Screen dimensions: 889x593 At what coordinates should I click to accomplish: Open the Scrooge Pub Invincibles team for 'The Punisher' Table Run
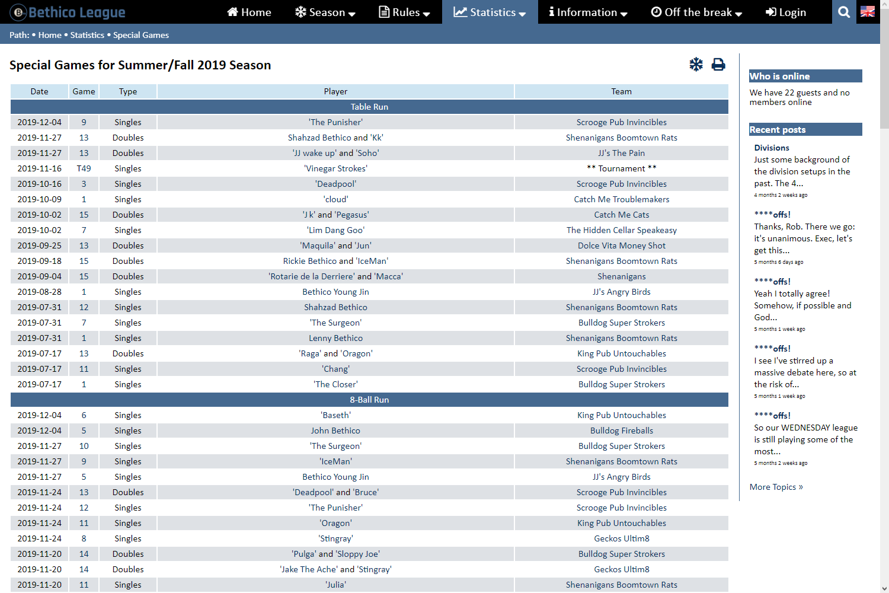coord(621,122)
